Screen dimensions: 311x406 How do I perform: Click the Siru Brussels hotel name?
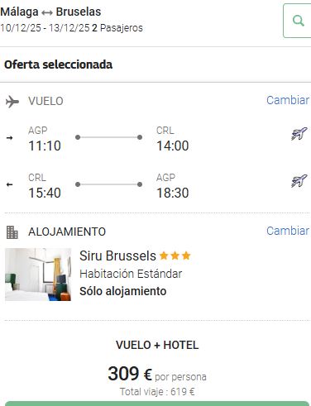click(117, 256)
